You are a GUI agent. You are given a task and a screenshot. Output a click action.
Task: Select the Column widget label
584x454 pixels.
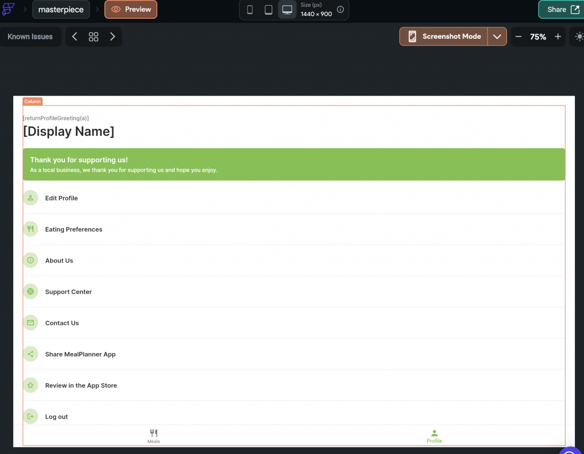tap(33, 102)
